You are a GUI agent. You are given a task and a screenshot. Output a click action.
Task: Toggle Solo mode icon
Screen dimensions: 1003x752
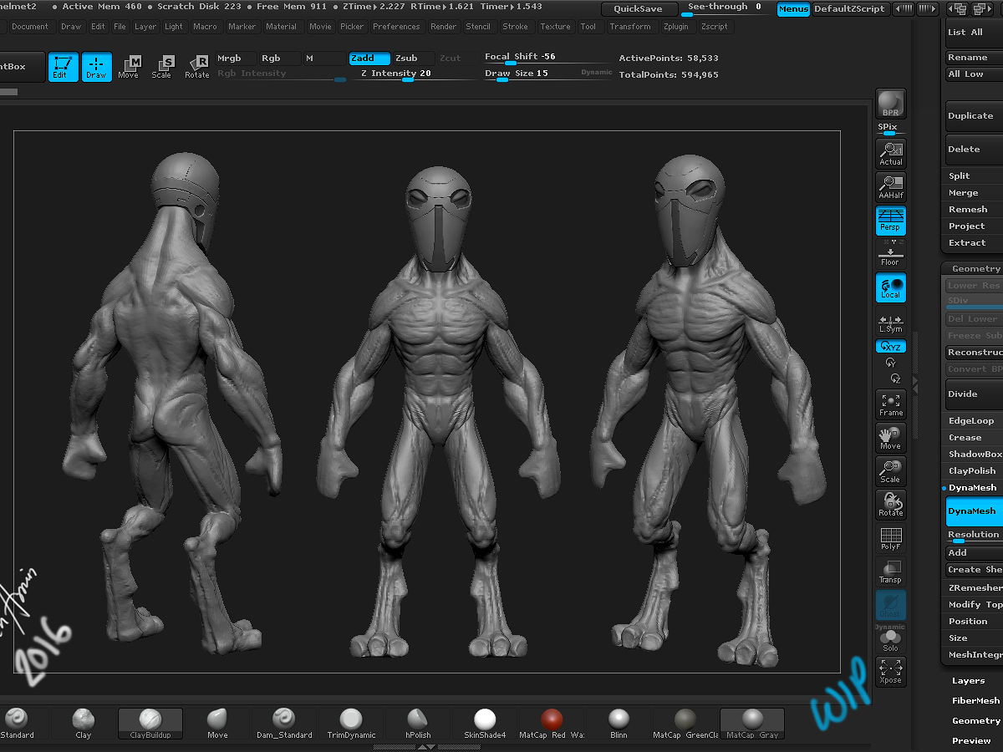(x=890, y=639)
